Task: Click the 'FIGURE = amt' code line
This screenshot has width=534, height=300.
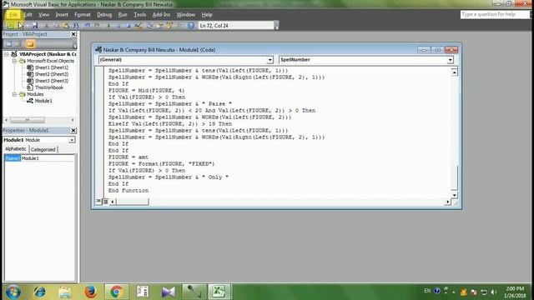Action: (128, 157)
